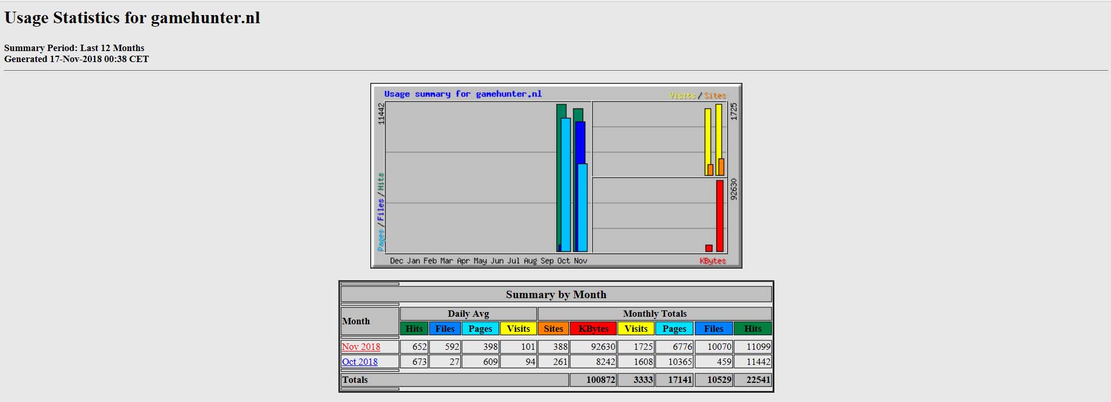Open the Oct 2018 monthly report link
Screen dimensions: 1111x402
pyautogui.click(x=360, y=362)
